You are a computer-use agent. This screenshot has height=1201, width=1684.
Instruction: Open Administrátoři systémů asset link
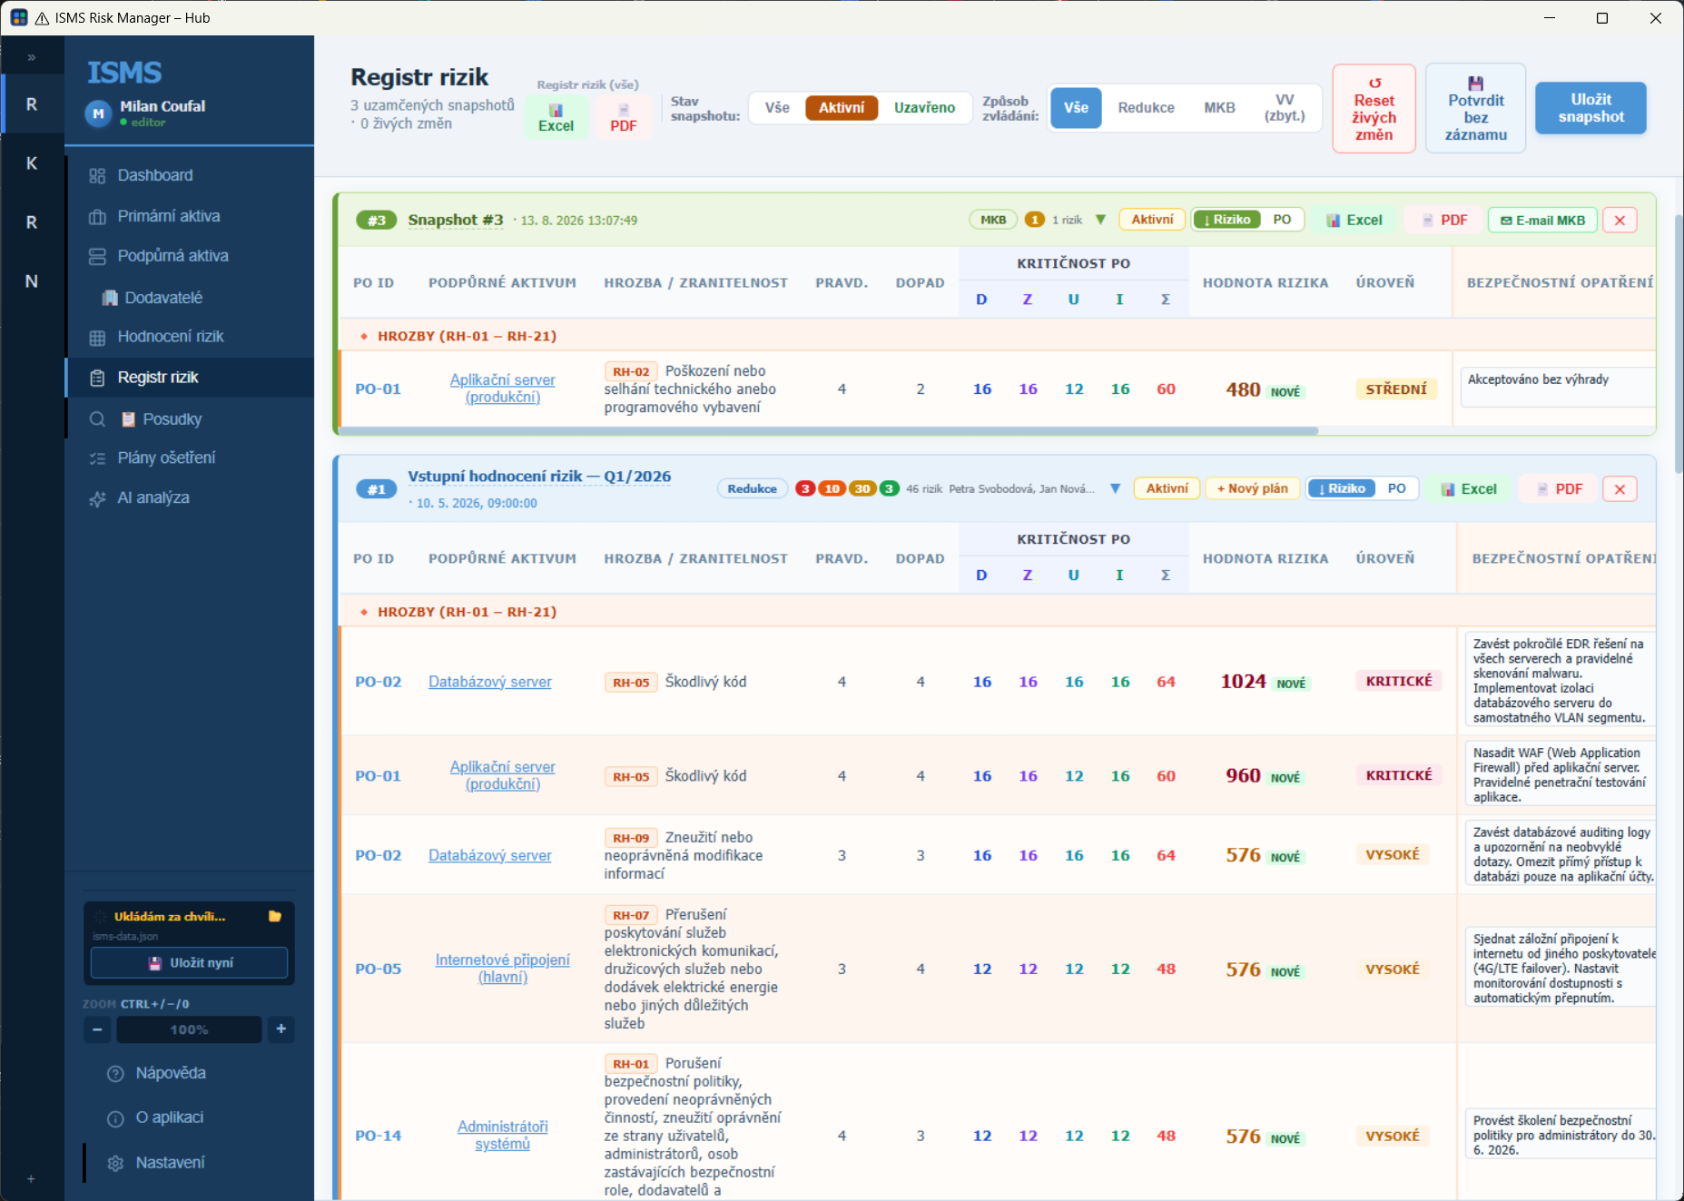point(503,1136)
